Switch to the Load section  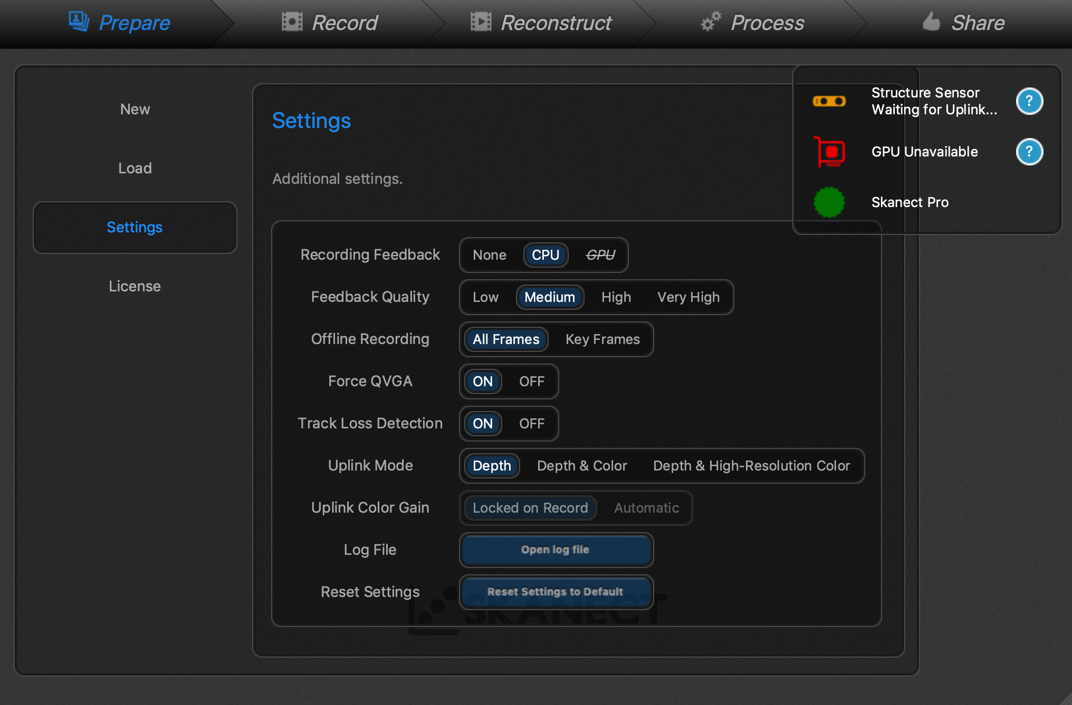click(135, 168)
